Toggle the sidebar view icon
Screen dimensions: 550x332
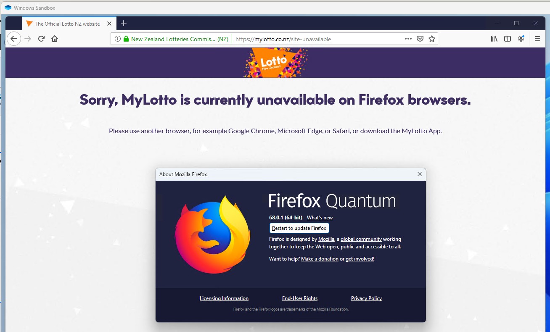[x=508, y=39]
